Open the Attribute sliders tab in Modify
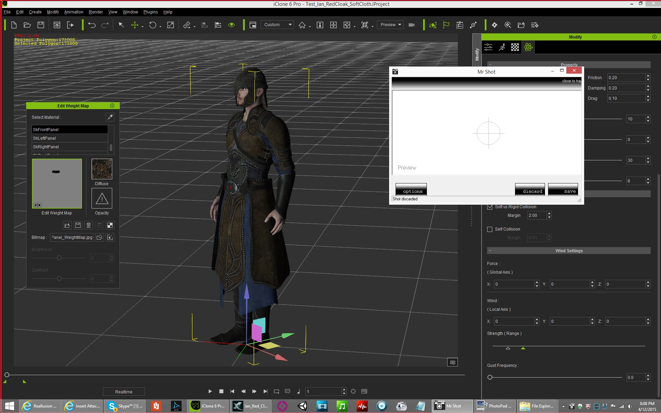661x413 pixels. pyautogui.click(x=488, y=47)
